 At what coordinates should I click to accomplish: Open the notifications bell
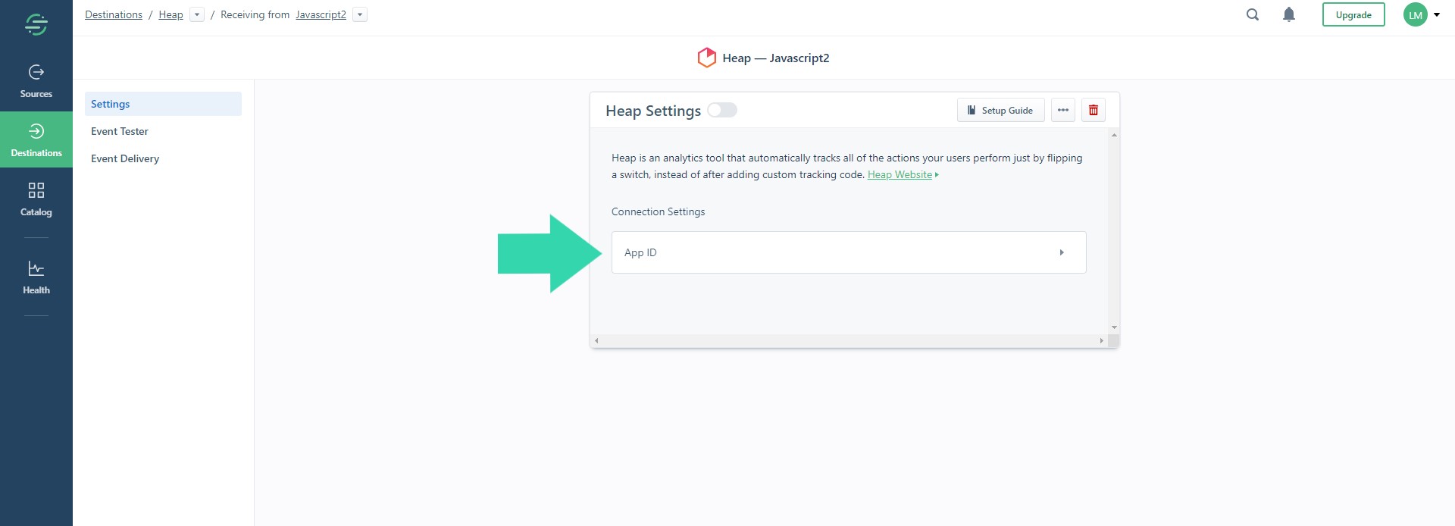(x=1288, y=14)
